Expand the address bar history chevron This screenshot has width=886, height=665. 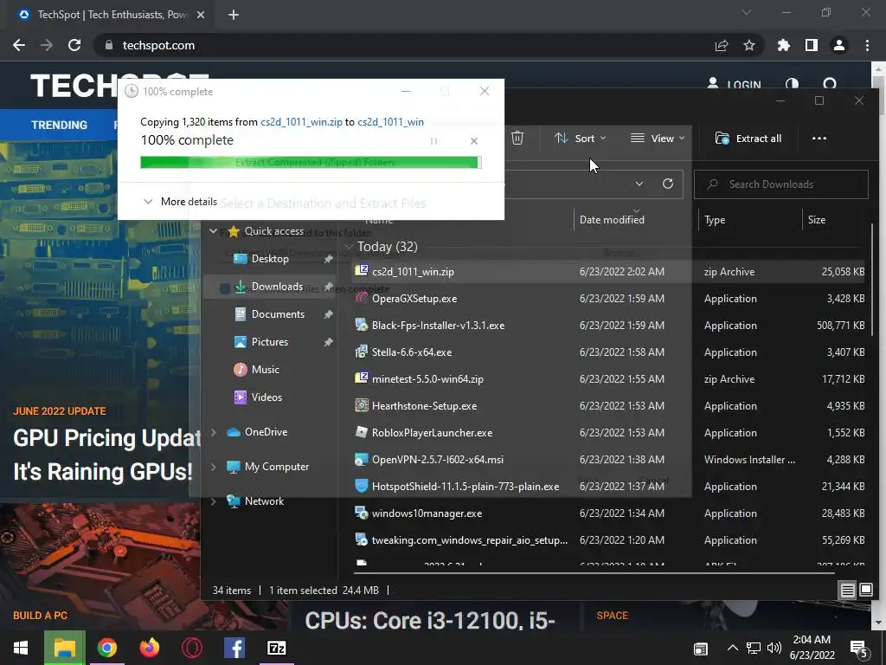639,184
